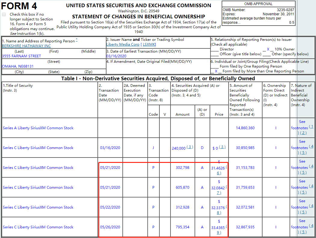Open footnote 3 beside the $ 0 price
Viewport: 316px width, 238px height.
(222, 147)
